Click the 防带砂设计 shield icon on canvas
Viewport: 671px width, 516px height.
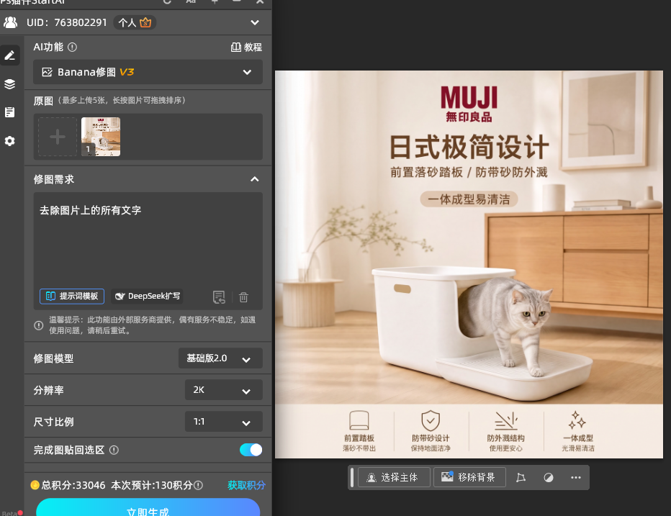coord(431,420)
